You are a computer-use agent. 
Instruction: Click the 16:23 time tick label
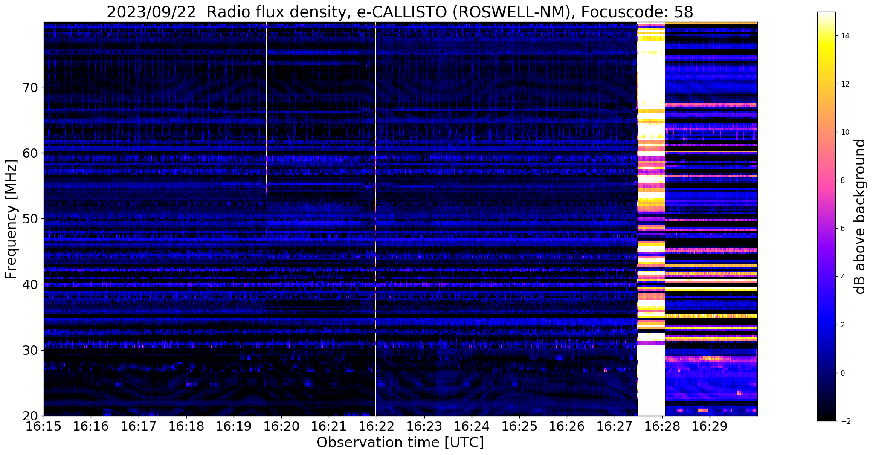pos(424,426)
